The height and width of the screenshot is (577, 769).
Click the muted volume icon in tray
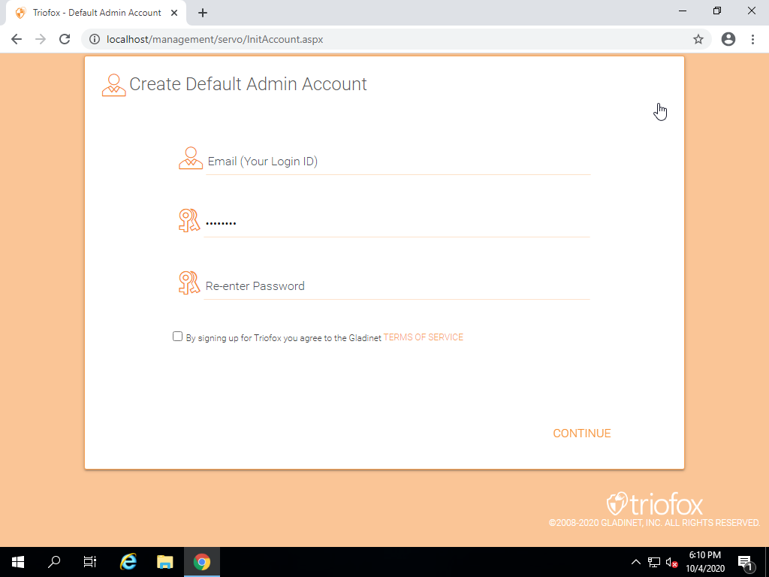(x=671, y=562)
